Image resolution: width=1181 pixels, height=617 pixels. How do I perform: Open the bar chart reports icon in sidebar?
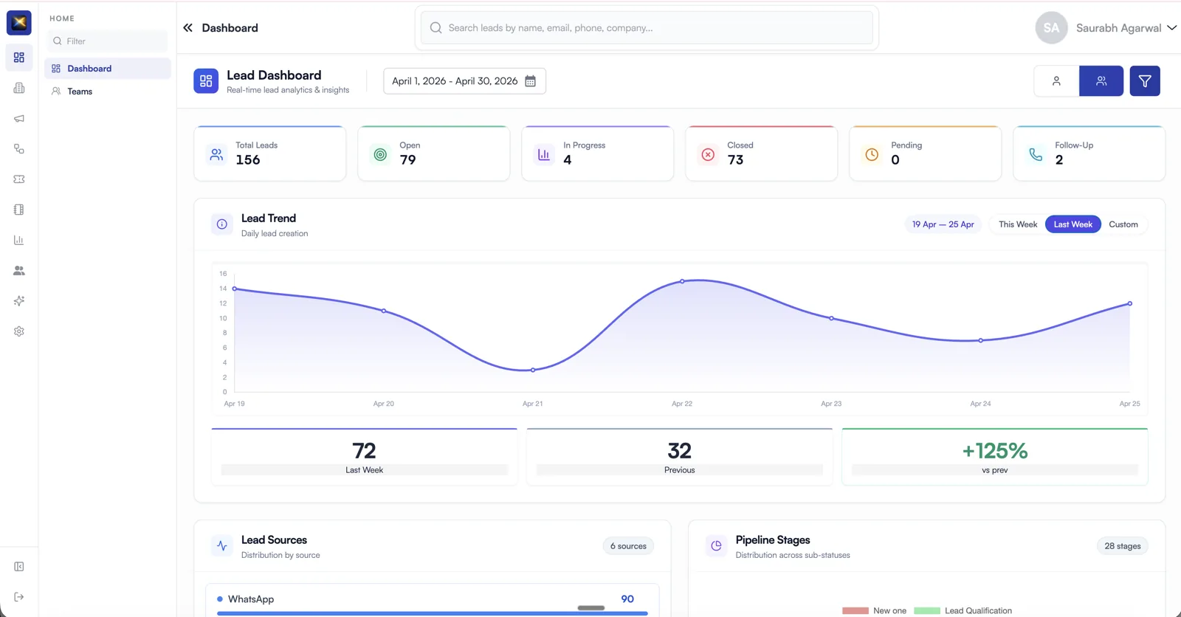tap(19, 240)
